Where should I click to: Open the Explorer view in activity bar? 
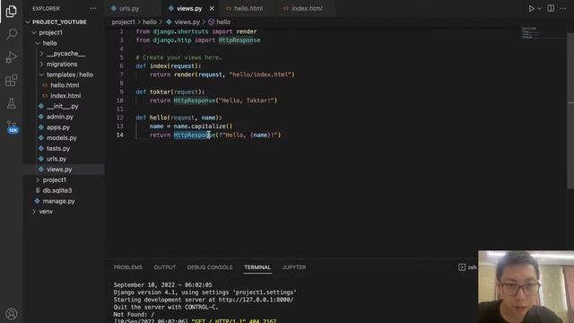point(12,12)
